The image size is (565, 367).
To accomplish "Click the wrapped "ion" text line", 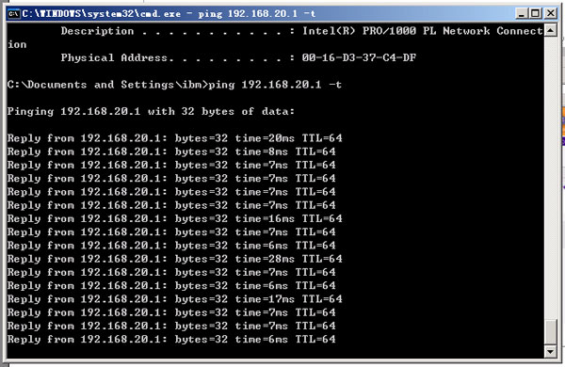I will point(17,44).
